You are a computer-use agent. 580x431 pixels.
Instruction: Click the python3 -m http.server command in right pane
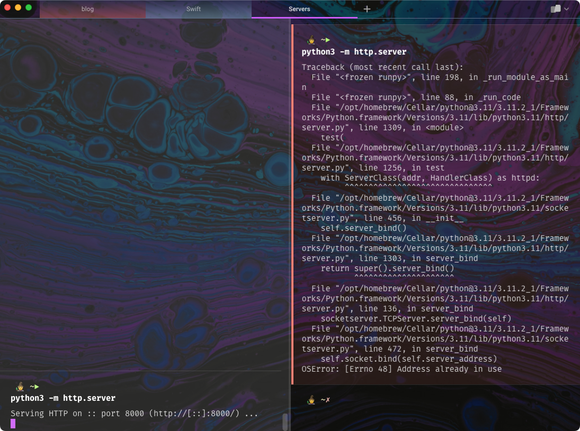[354, 52]
